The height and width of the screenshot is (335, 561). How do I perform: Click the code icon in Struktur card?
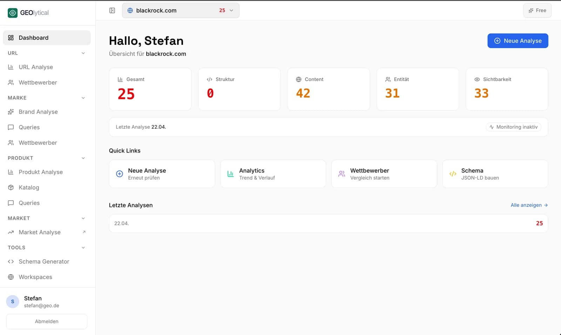(209, 79)
